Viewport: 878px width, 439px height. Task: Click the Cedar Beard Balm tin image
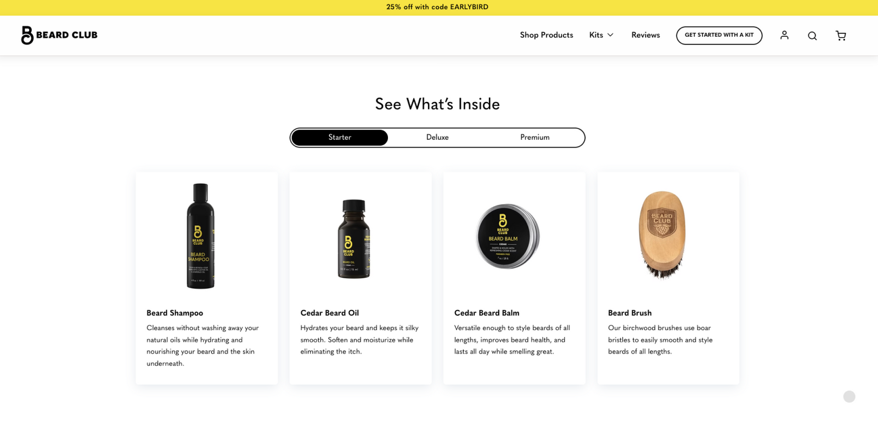click(x=508, y=236)
